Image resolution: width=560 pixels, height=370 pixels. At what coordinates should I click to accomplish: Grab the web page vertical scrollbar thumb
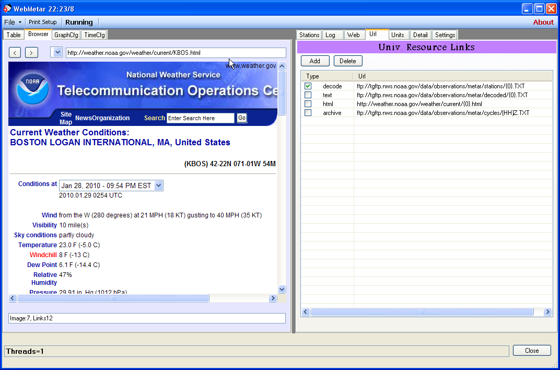282,93
